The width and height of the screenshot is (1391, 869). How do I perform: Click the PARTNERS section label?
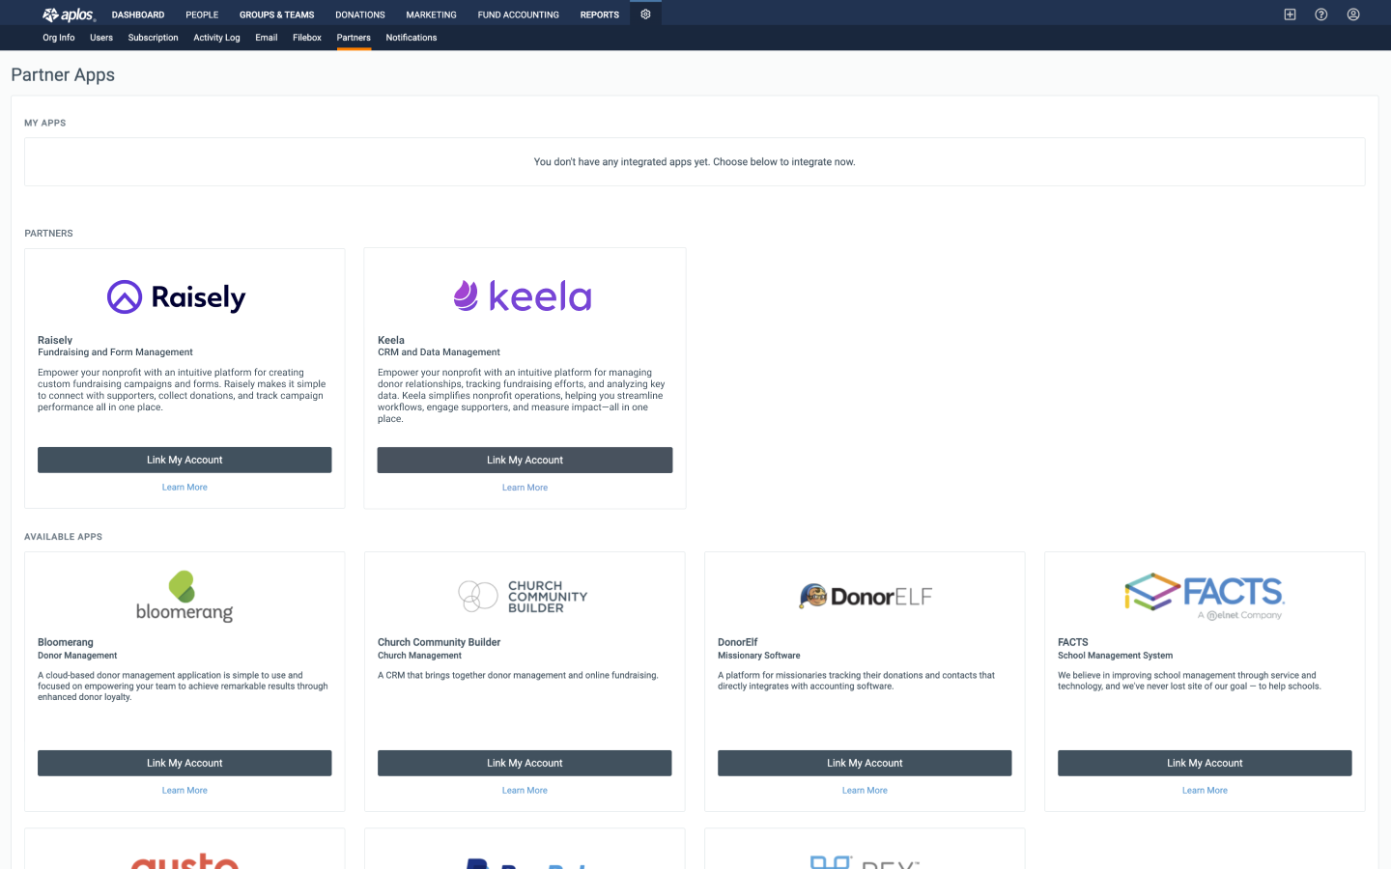48,234
